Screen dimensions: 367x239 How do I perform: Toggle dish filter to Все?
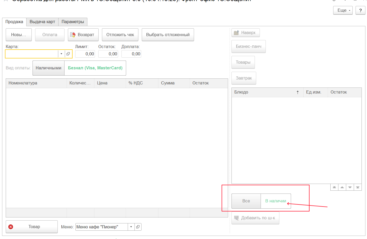click(x=246, y=201)
